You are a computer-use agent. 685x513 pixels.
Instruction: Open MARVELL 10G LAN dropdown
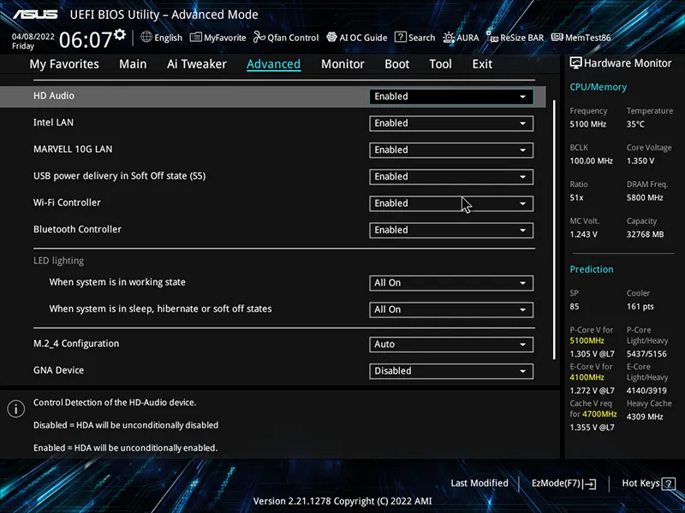451,150
